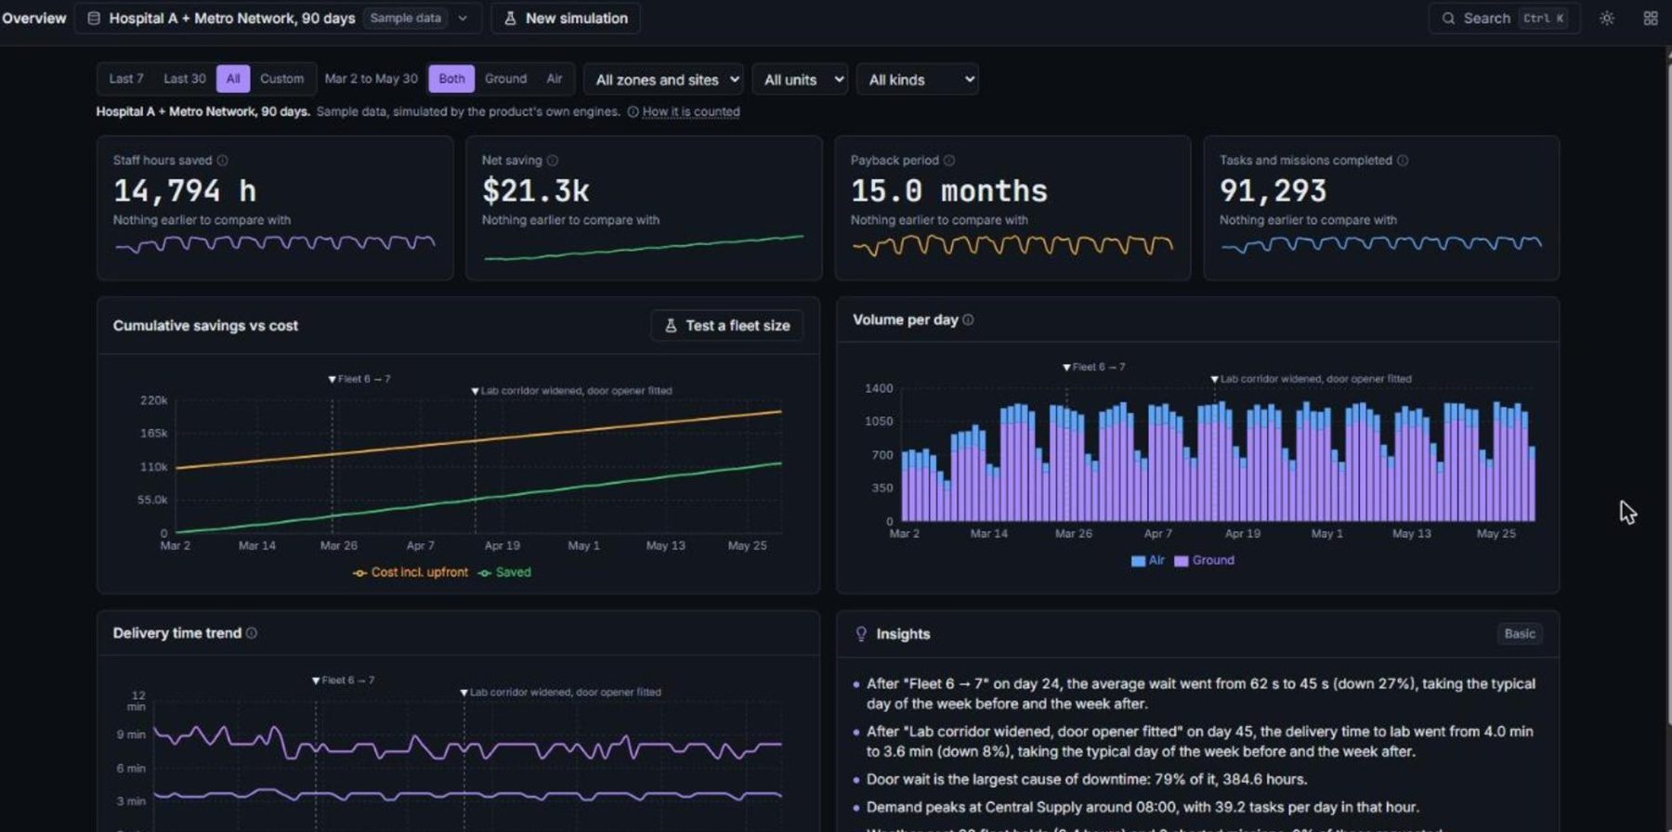The width and height of the screenshot is (1672, 832).
Task: Toggle the Ground legend swatch in Volume chart
Action: (1181, 561)
